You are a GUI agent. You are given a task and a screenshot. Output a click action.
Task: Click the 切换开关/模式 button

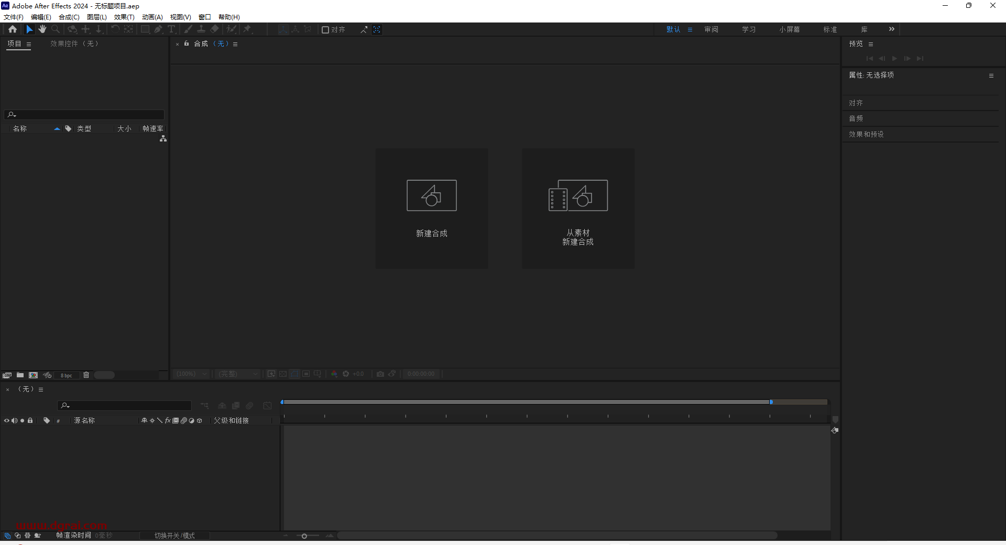(x=174, y=536)
